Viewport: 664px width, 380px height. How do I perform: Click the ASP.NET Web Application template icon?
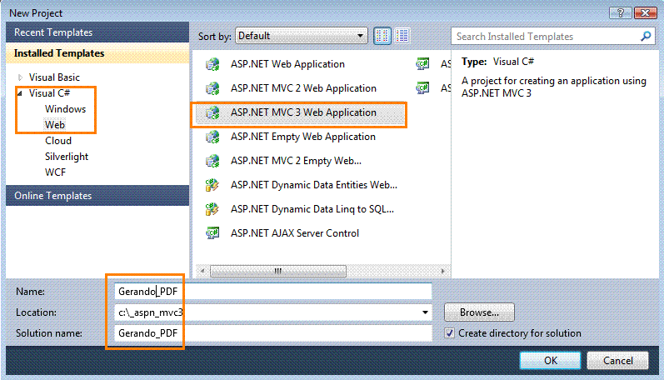212,64
